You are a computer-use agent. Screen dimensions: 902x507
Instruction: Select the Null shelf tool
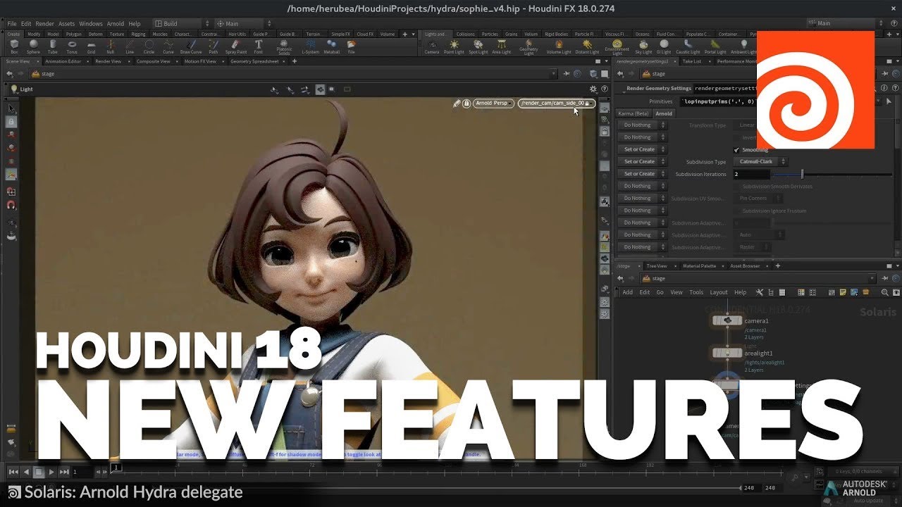point(110,46)
